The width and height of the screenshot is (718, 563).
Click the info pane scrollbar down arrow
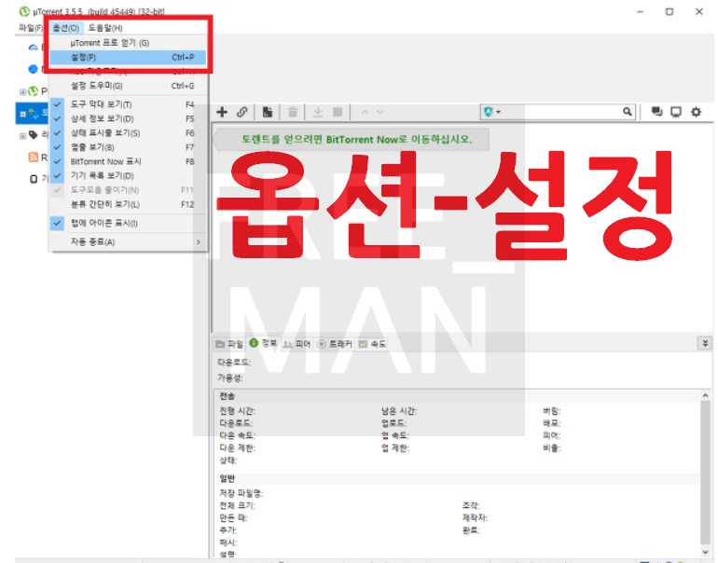click(706, 552)
